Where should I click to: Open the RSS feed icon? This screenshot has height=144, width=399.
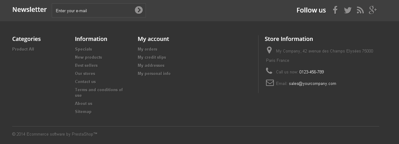tap(360, 10)
